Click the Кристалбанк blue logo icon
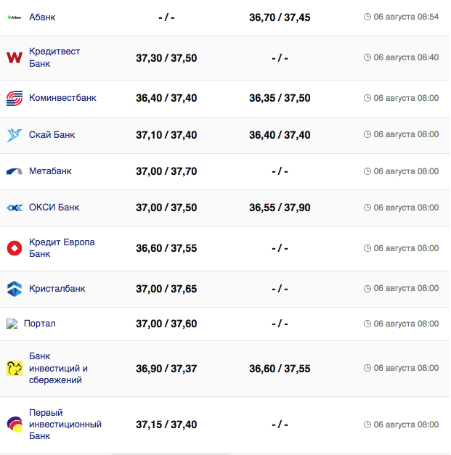 (x=15, y=289)
